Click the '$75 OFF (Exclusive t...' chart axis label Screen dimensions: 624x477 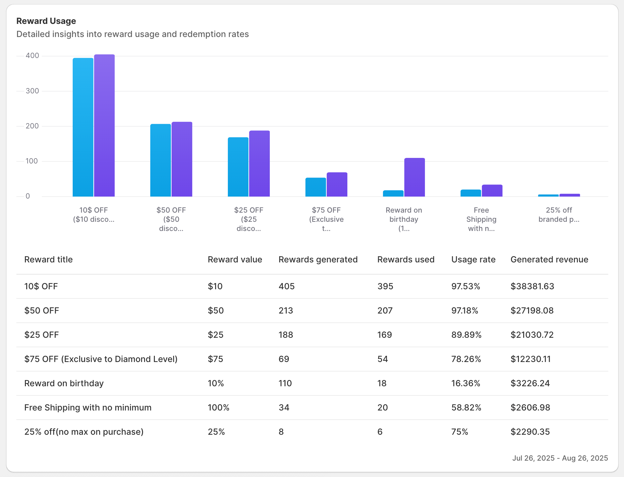point(326,219)
